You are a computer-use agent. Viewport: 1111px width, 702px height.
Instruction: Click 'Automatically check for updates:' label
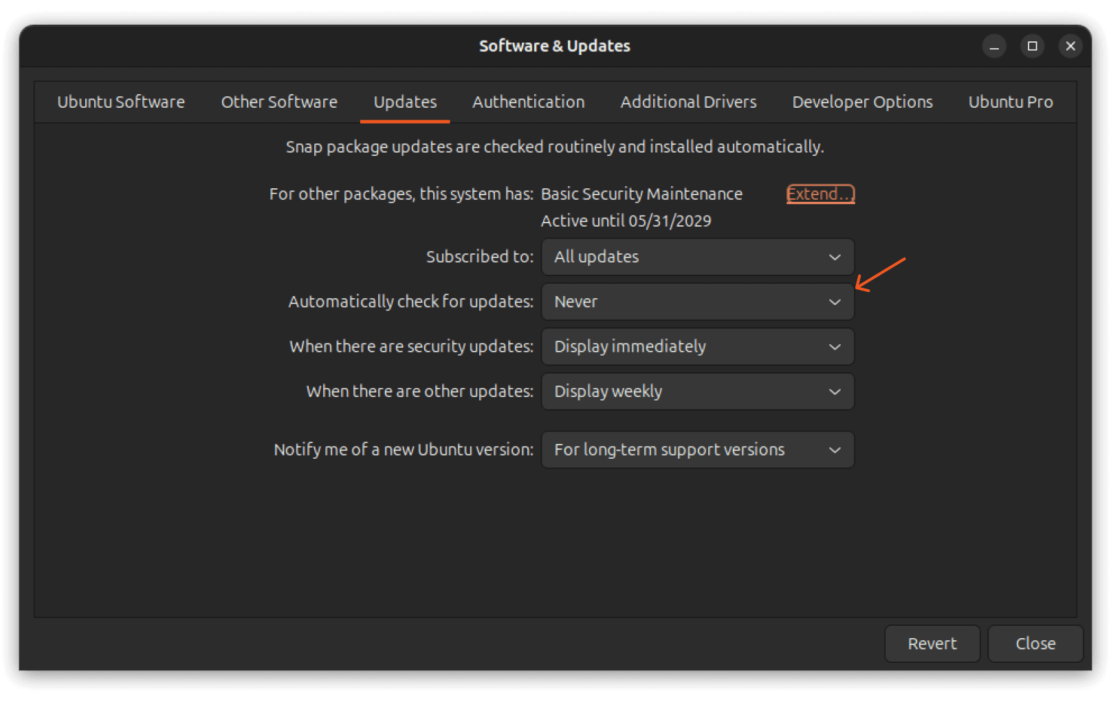pyautogui.click(x=411, y=302)
